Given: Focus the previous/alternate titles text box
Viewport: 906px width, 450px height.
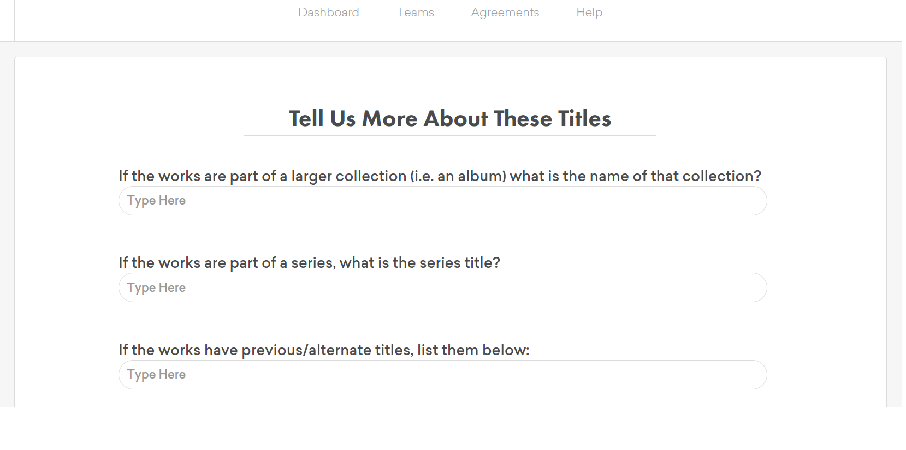Looking at the screenshot, I should click(442, 375).
